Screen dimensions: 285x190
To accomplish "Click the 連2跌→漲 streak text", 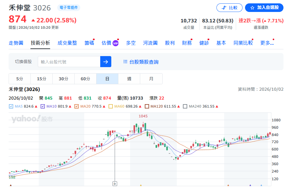I will pyautogui.click(x=250, y=21).
